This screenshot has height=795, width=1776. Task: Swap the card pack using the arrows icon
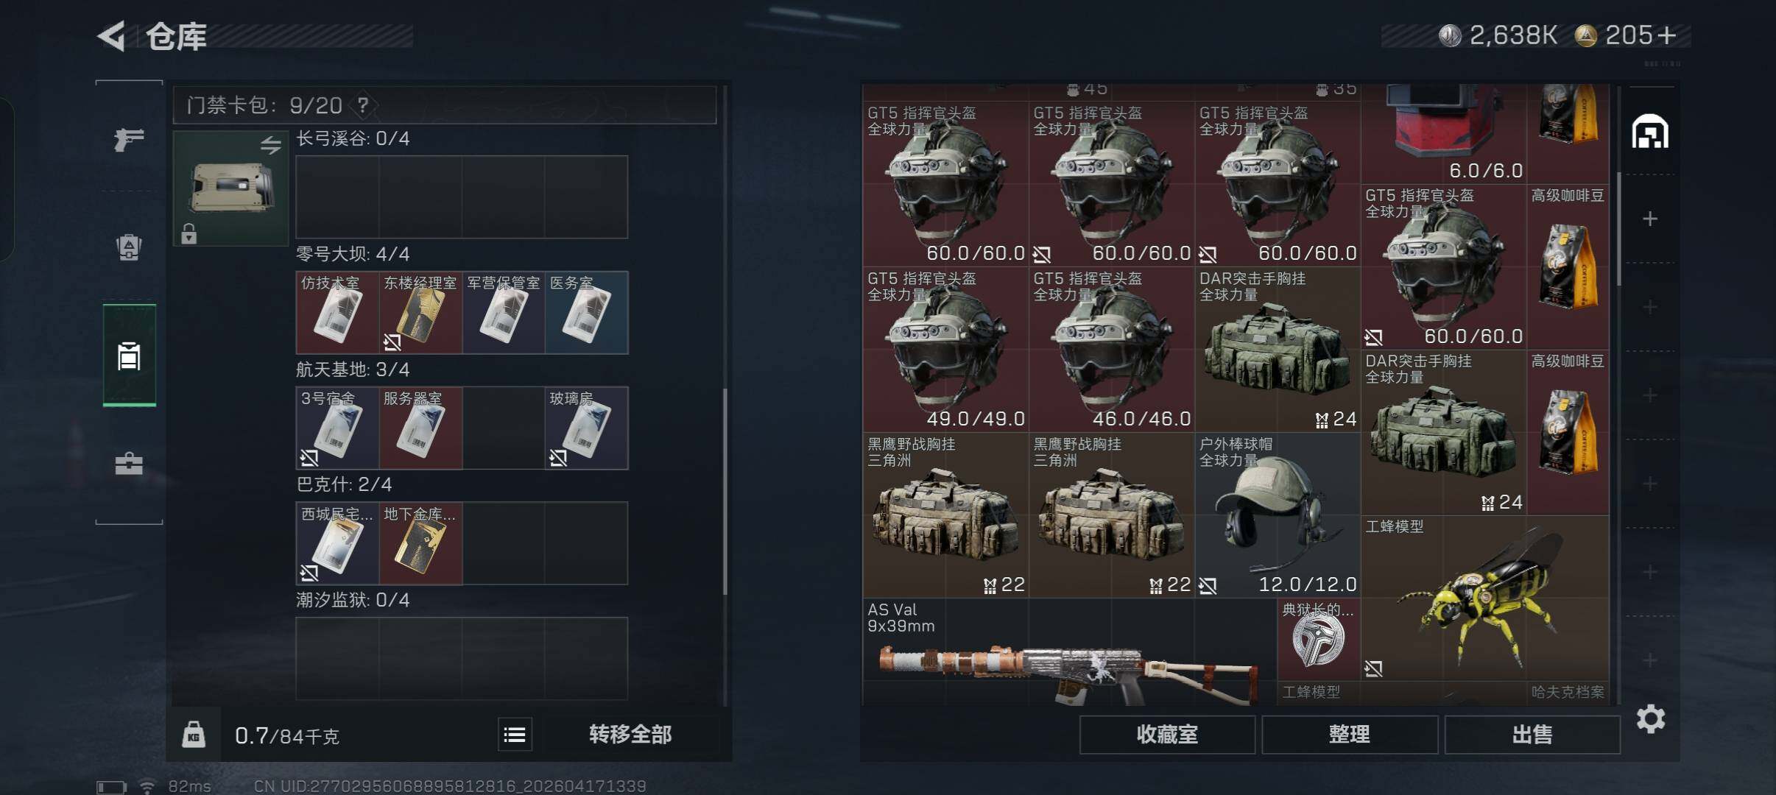pyautogui.click(x=271, y=145)
